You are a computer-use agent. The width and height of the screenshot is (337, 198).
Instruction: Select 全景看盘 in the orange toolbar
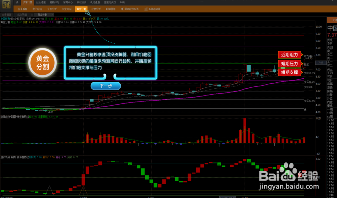[23, 9]
